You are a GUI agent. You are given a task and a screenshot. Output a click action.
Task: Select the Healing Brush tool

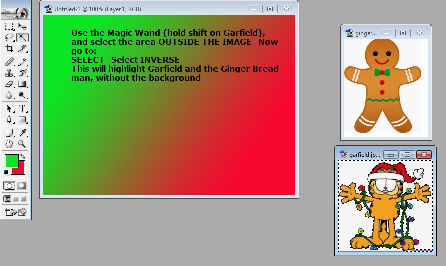9,62
